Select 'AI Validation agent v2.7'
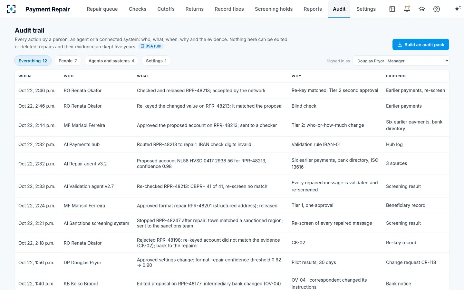464x290 pixels. pos(89,186)
